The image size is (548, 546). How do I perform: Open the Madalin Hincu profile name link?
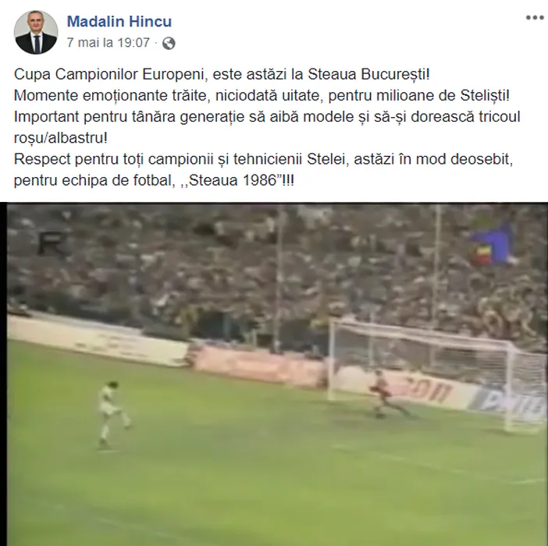119,21
